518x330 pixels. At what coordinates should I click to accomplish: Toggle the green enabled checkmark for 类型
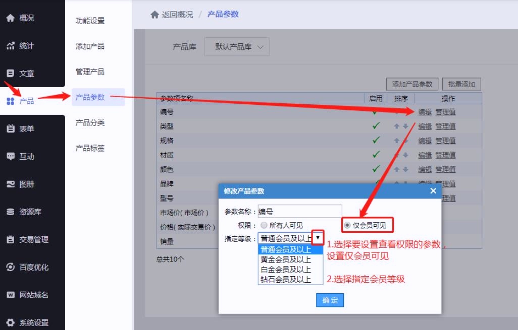click(x=376, y=126)
